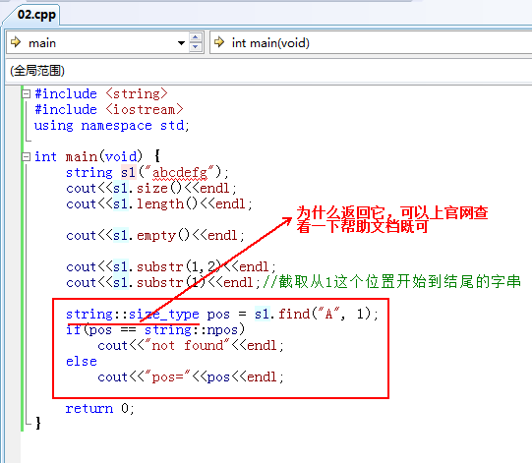Click the cout<<s1.length()<<endl line
Viewport: 532px width, 463px height.
159,204
